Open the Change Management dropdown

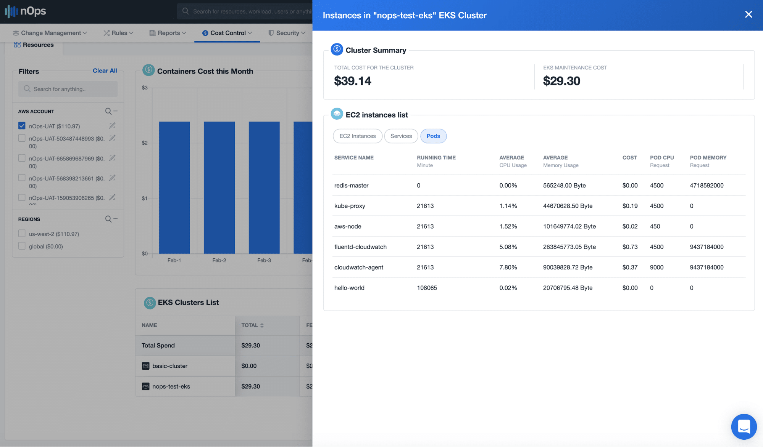[50, 33]
